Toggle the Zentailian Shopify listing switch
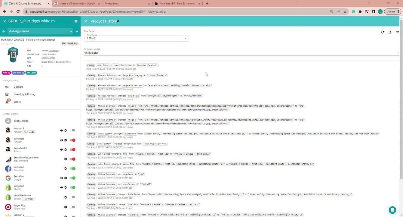Image resolution: width=403 pixels, height=217 pixels. 72,187
